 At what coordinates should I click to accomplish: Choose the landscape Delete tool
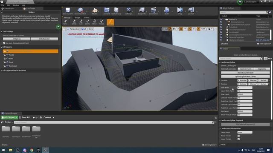coord(87,22)
